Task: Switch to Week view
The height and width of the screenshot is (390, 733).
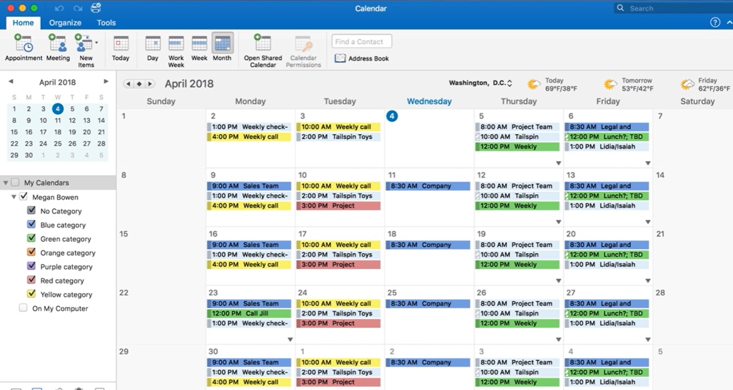Action: 199,48
